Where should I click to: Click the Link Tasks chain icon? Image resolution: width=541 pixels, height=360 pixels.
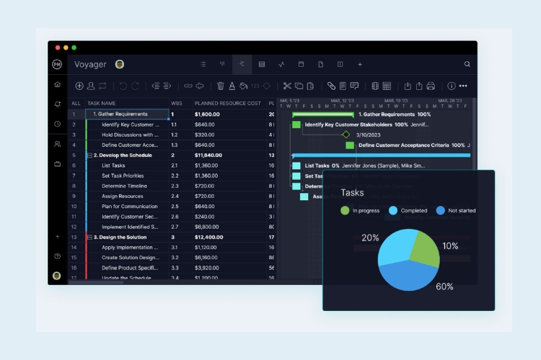(188, 86)
